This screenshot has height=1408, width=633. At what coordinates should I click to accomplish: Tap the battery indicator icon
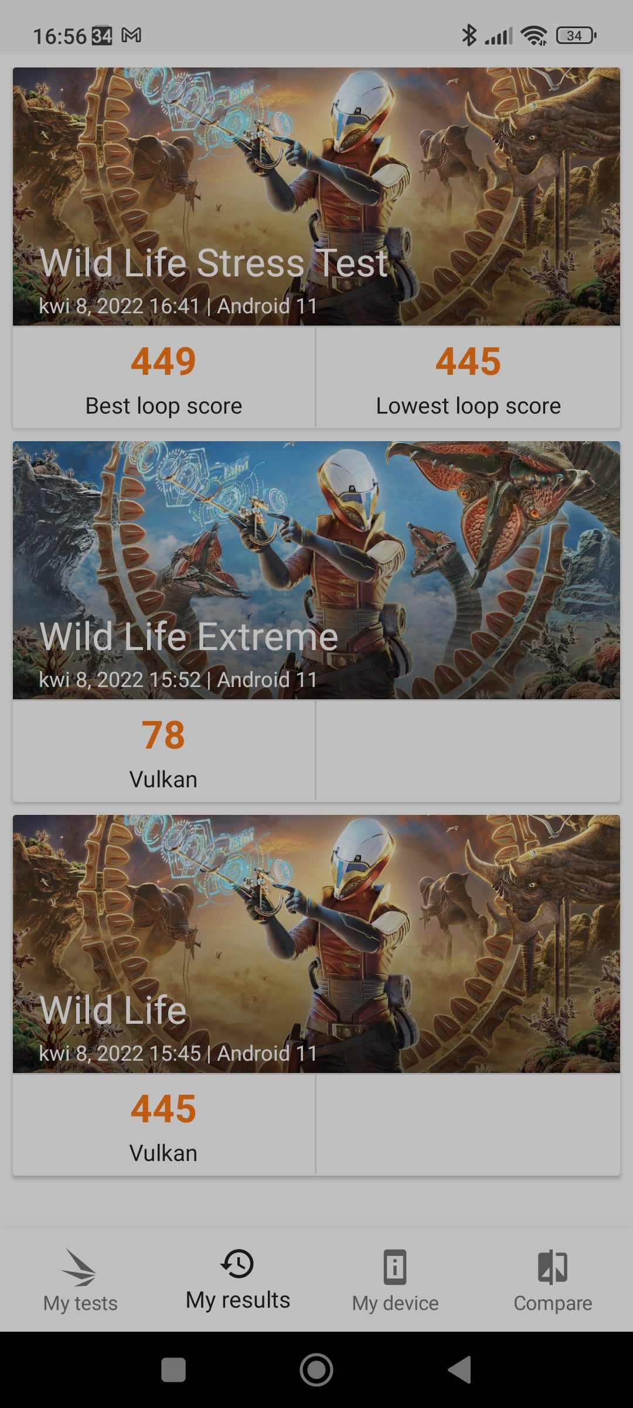[576, 36]
